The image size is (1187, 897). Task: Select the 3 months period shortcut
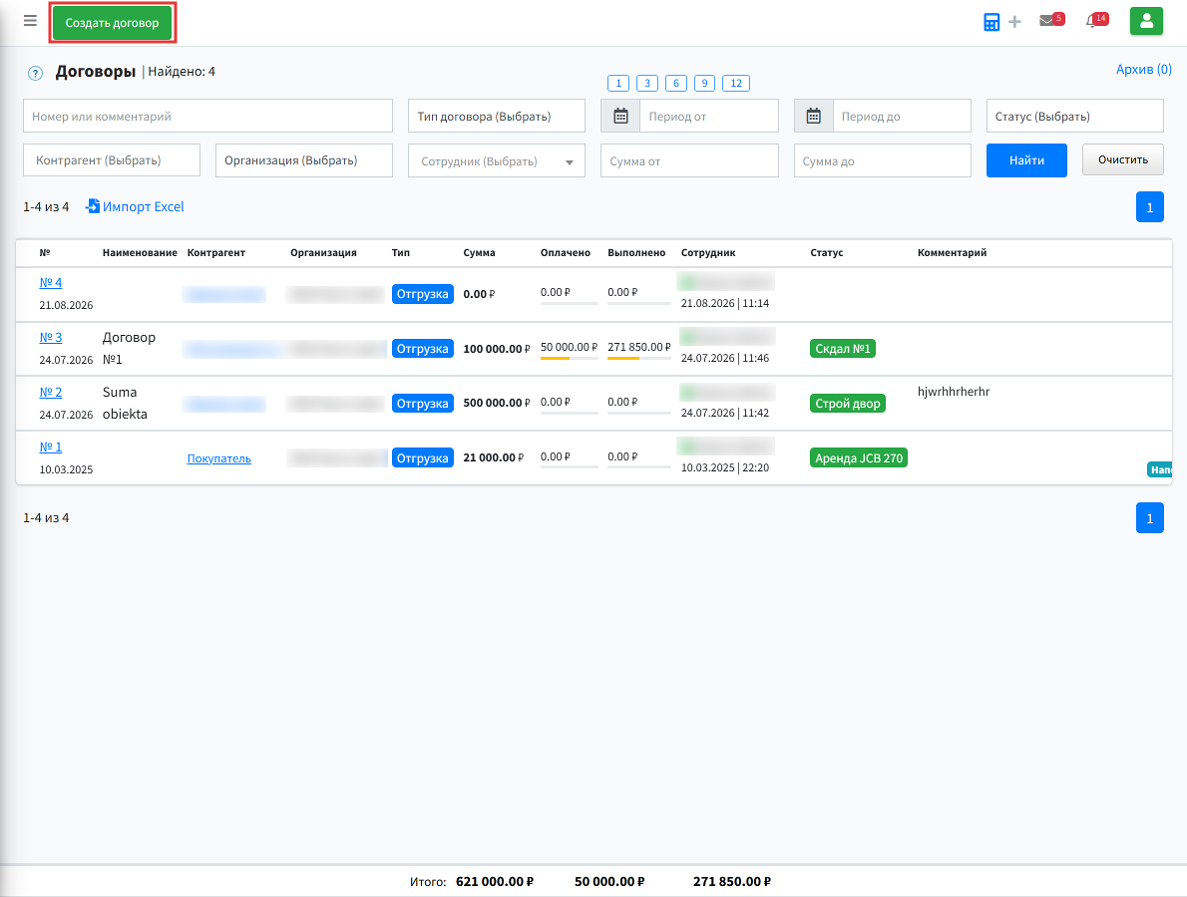pos(647,83)
